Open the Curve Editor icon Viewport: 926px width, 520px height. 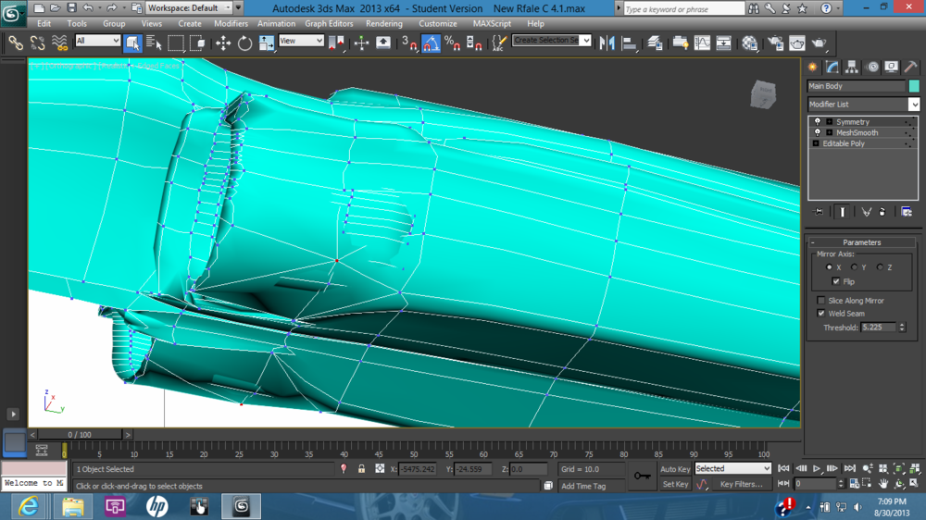click(702, 43)
